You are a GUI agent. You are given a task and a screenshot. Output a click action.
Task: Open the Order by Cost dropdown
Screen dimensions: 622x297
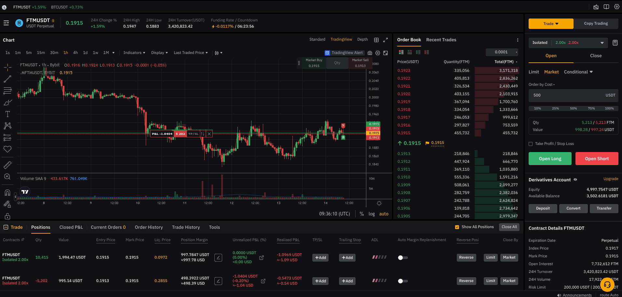click(x=542, y=84)
